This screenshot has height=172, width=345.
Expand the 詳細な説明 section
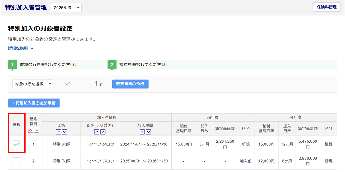(21, 49)
